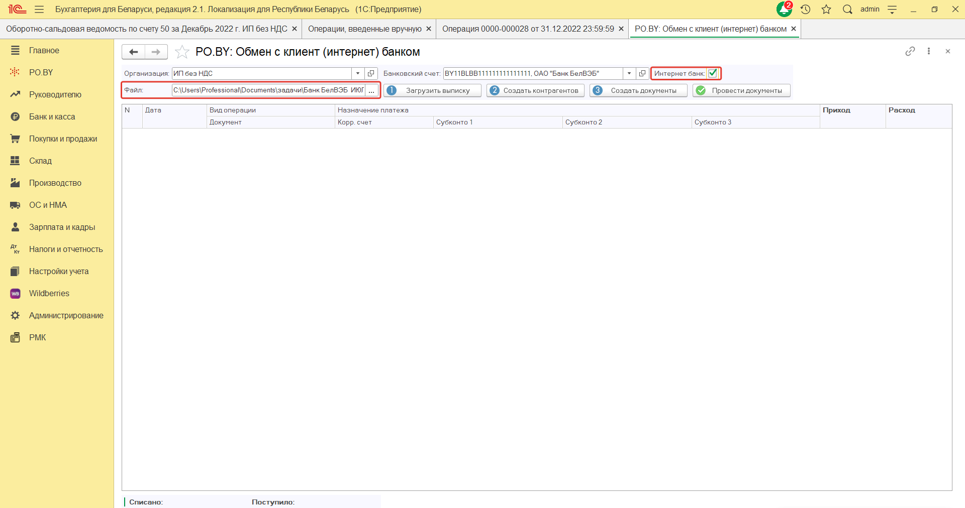Click Провести документы button

tap(741, 90)
